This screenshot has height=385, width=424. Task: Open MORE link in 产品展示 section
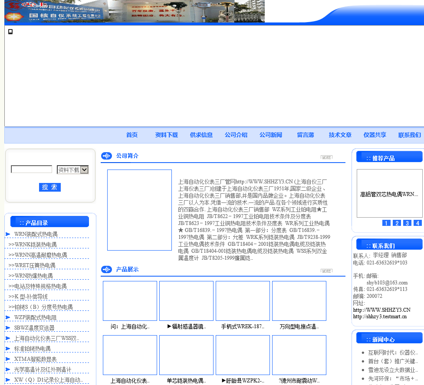coord(326,271)
